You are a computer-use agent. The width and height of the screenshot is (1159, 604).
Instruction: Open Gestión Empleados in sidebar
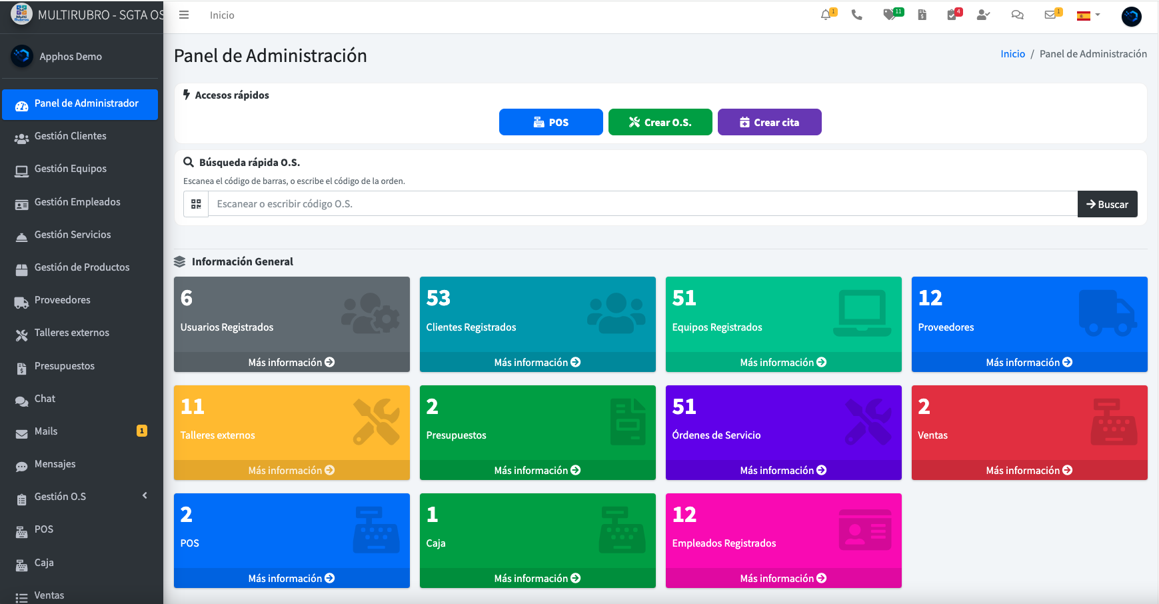pos(81,203)
